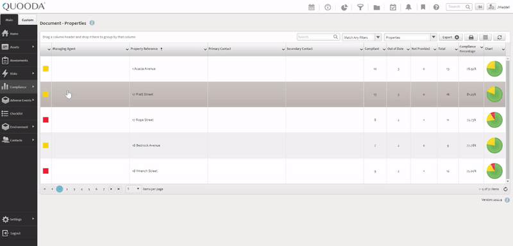Open the Not Provided column filter menu
Image resolution: width=513 pixels, height=246 pixels.
click(434, 49)
